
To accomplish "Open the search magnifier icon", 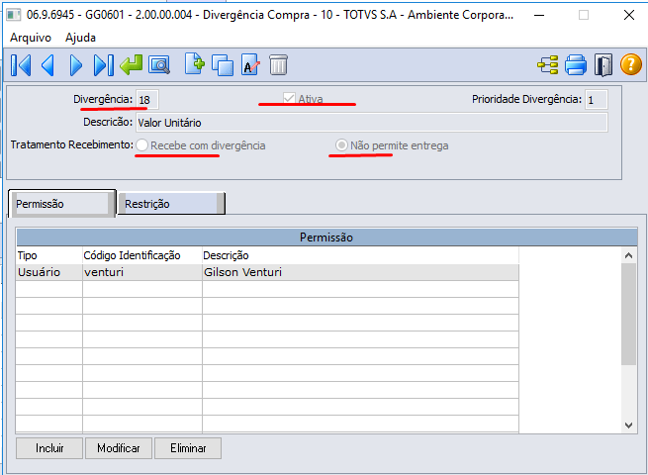I will click(159, 65).
